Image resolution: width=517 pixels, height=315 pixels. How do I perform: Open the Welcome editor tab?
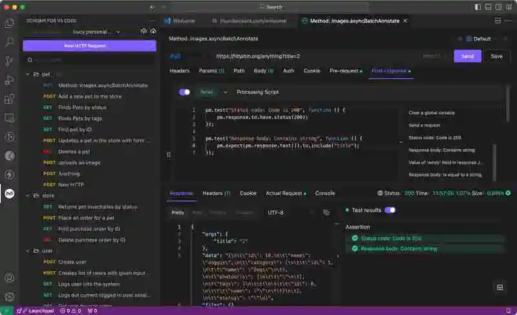point(180,21)
